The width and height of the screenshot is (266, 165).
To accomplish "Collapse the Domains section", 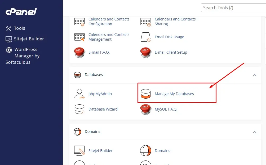I will (x=255, y=132).
